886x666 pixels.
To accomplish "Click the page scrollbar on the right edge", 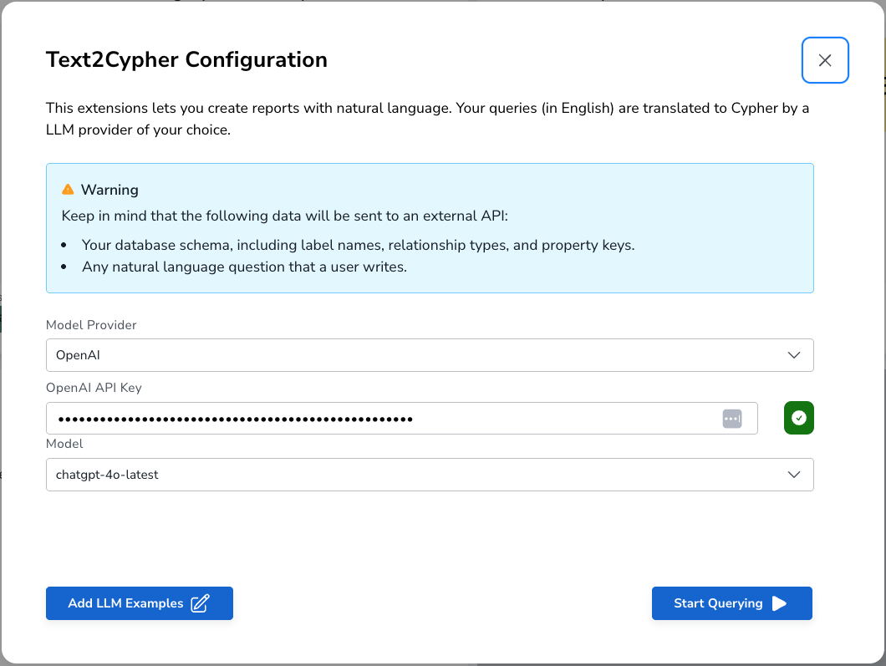I will [x=880, y=334].
